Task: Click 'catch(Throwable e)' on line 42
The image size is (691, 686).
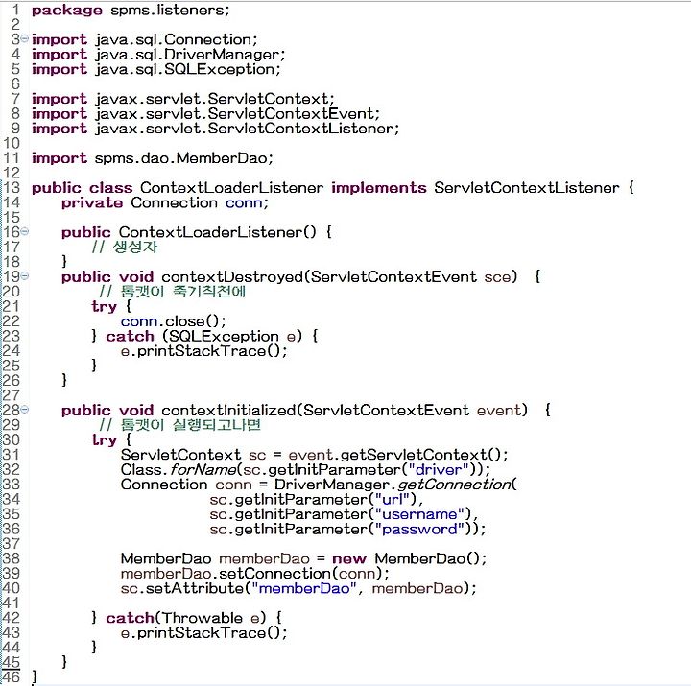Action: coord(186,618)
